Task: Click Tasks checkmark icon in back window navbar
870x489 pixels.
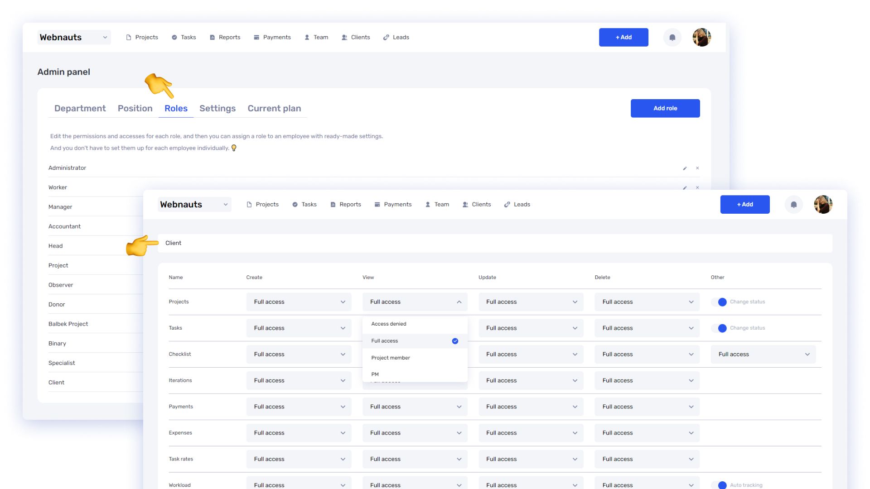Action: tap(174, 38)
